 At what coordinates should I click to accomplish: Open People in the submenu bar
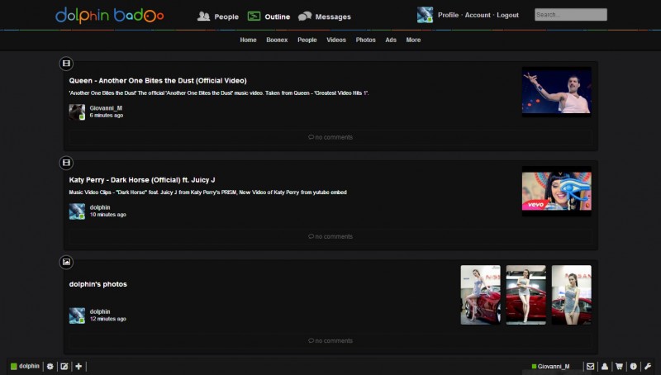(x=307, y=40)
